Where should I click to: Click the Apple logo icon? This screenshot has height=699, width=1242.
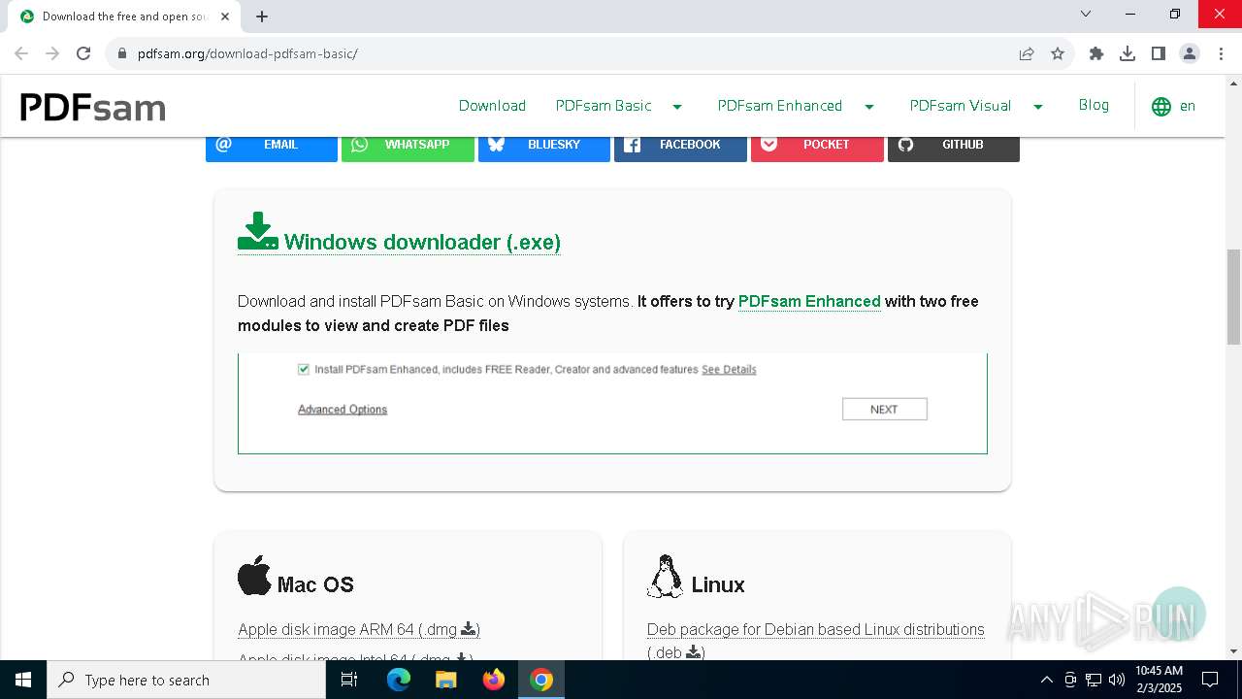tap(254, 576)
